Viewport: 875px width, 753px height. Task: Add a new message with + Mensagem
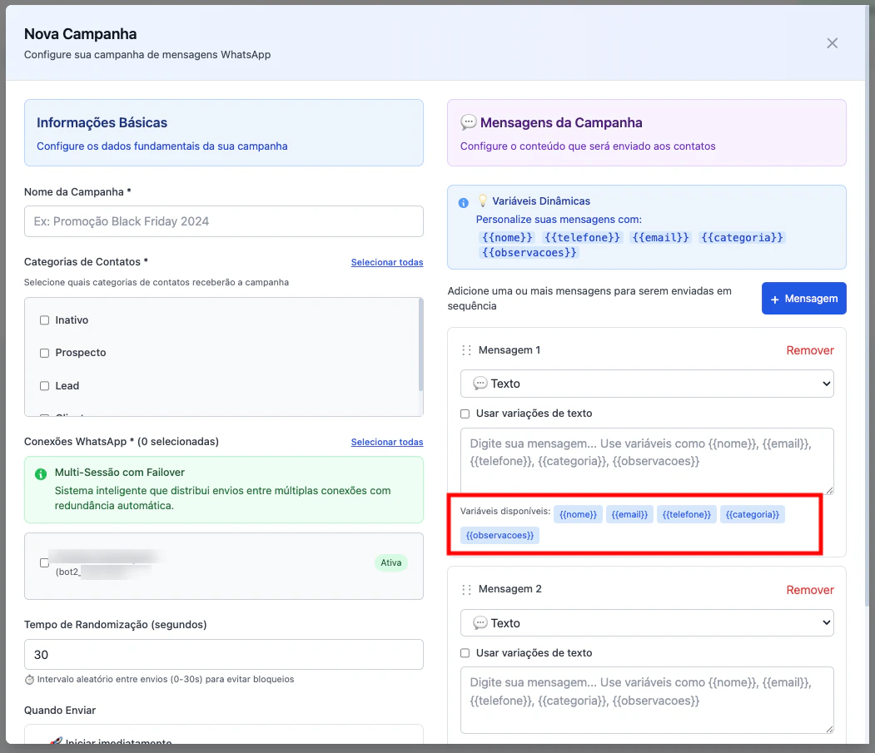(803, 299)
